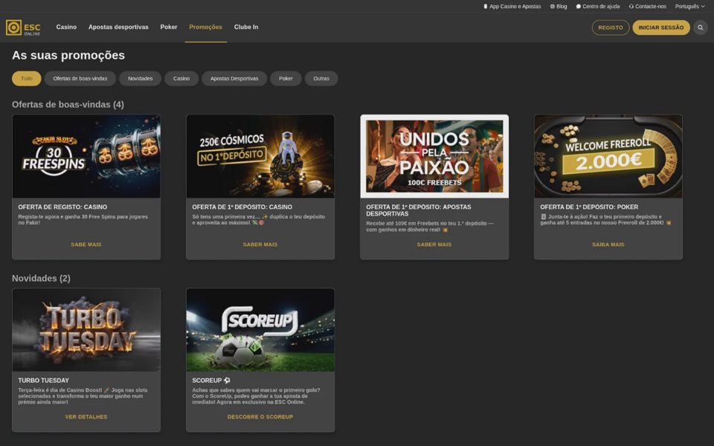Screen dimensions: 714x446
Task: Open Contacte-nos link
Action: [648, 7]
